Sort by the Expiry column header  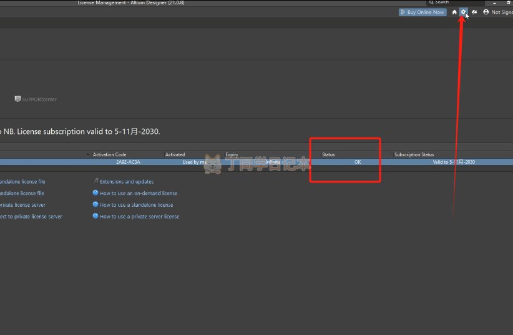point(232,154)
